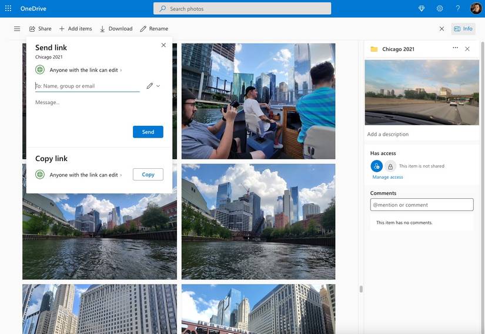The height and width of the screenshot is (334, 485).
Task: Open the edit permission pencil dropdown
Action: (153, 86)
